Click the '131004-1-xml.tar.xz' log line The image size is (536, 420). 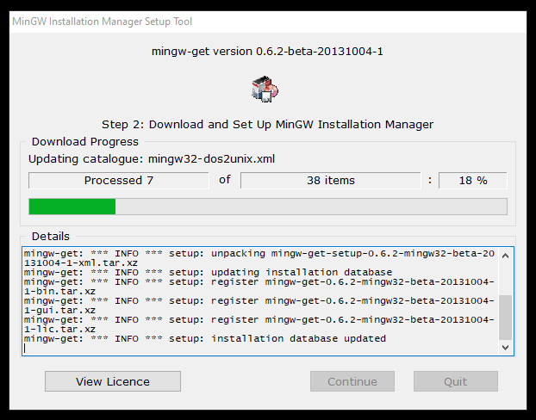tap(81, 263)
